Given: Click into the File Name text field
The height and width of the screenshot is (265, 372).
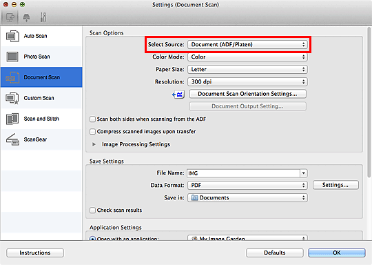Looking at the screenshot, I should click(243, 173).
